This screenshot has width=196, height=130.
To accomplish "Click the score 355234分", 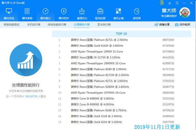I will [x=168, y=99].
